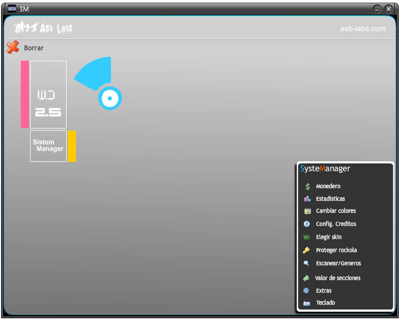Click the Sistem Manager tile

point(48,146)
